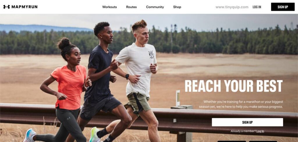Click the crossed-arrows logo on the white t-shirt
Image resolution: width=298 pixels, height=142 pixels.
[151, 55]
